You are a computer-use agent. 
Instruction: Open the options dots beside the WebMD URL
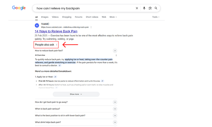tap(91, 27)
